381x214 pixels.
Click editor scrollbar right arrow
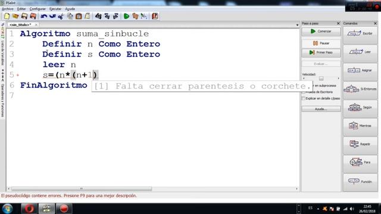pyautogui.click(x=296, y=189)
